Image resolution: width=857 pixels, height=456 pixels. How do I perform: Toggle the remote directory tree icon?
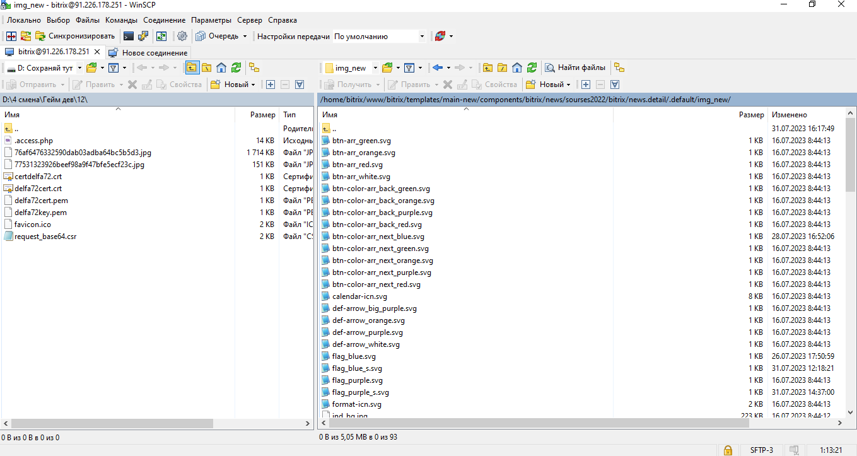(x=619, y=67)
